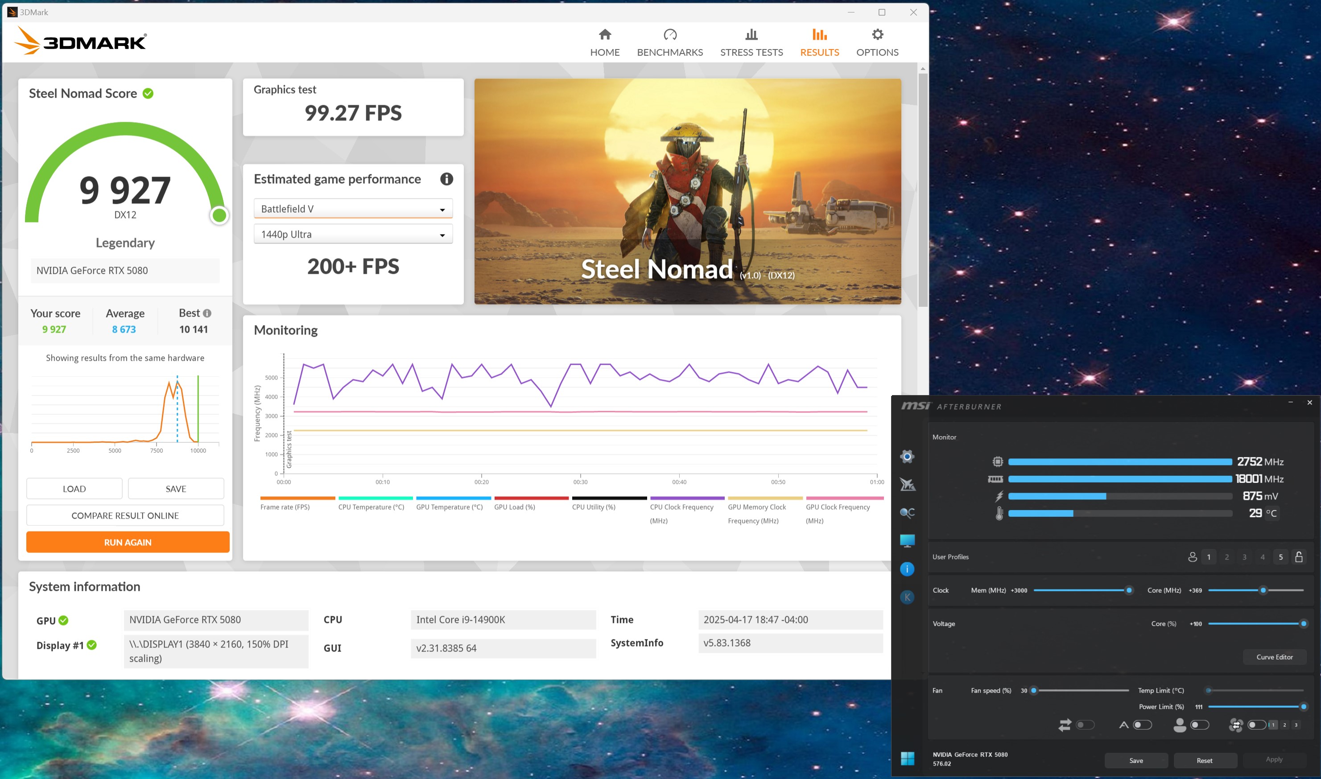Click the memory clock RAM icon
This screenshot has width=1321, height=779.
(x=995, y=479)
